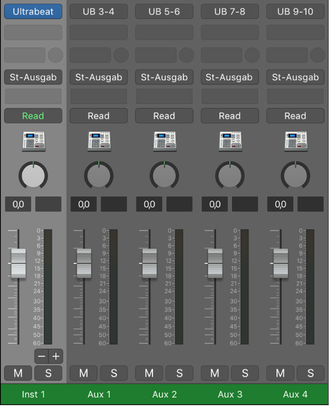Click round send knob on Aux 3

[252, 55]
